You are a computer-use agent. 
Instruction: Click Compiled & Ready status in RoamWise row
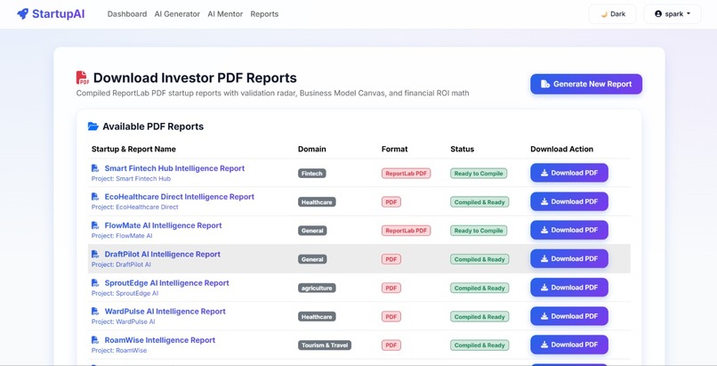(x=479, y=346)
